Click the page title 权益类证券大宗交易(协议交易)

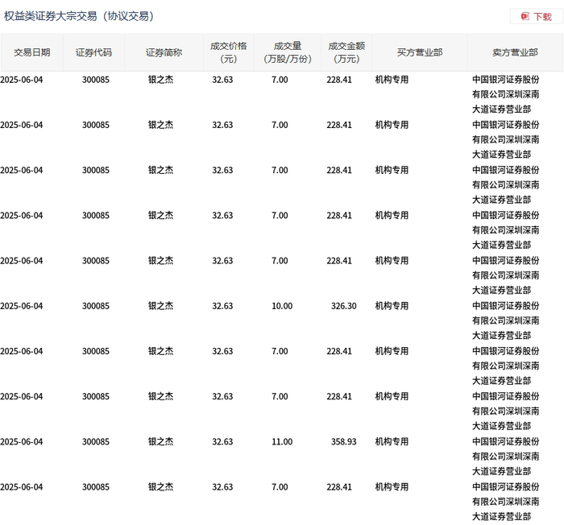(x=79, y=16)
